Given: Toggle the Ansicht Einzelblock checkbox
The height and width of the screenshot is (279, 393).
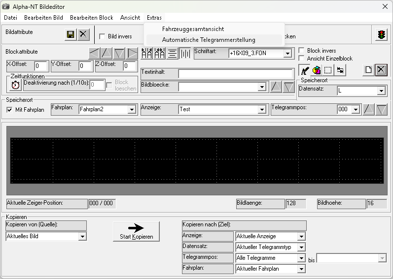Looking at the screenshot, I should pos(301,58).
